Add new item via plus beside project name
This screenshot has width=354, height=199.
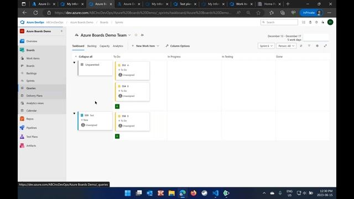coord(61,31)
